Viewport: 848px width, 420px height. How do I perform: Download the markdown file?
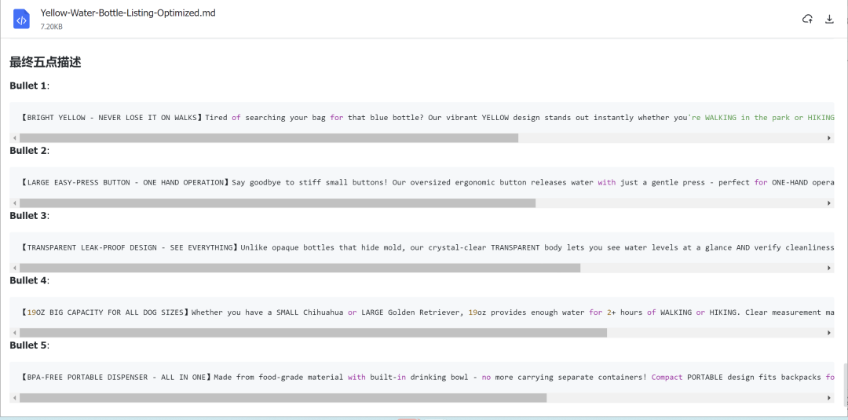pyautogui.click(x=829, y=20)
